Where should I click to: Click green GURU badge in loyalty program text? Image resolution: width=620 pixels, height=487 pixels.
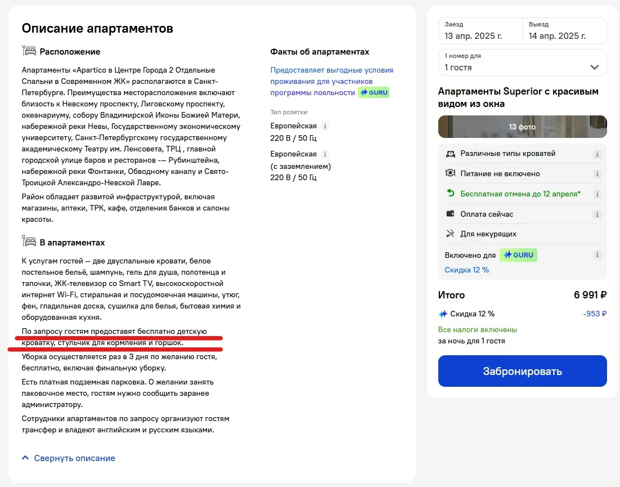coord(374,92)
